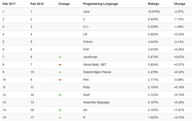192x121 pixels.
Task: Click the +0.37% change value
Action: [179, 64]
